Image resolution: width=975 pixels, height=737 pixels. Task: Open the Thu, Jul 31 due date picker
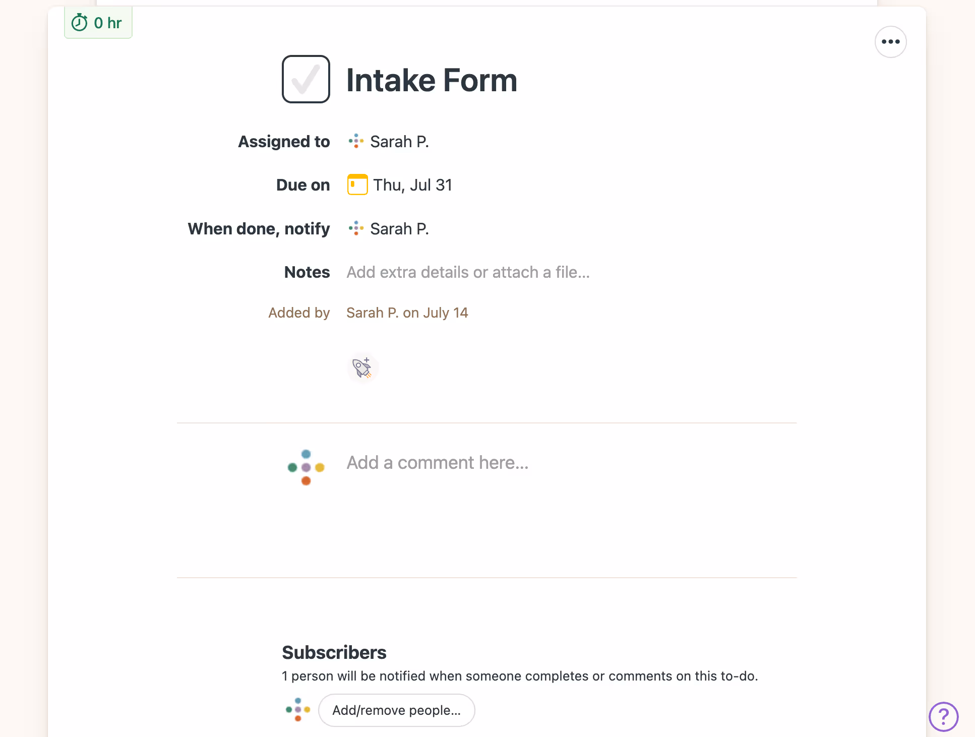pyautogui.click(x=412, y=185)
